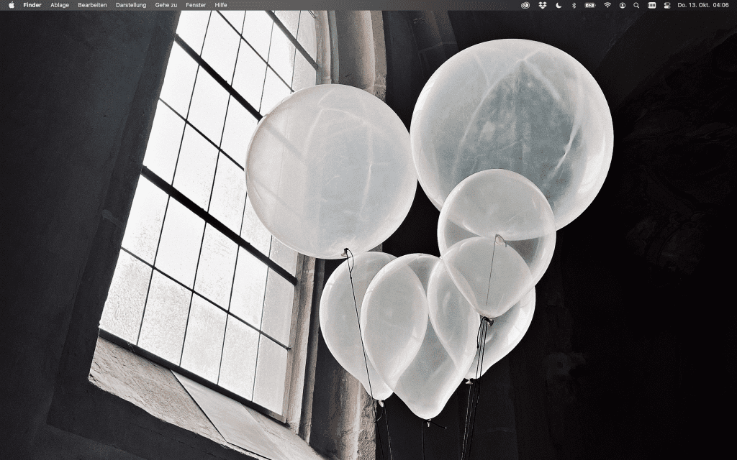Open the Wi-Fi status menu
Viewport: 737px width, 460px height.
click(607, 5)
